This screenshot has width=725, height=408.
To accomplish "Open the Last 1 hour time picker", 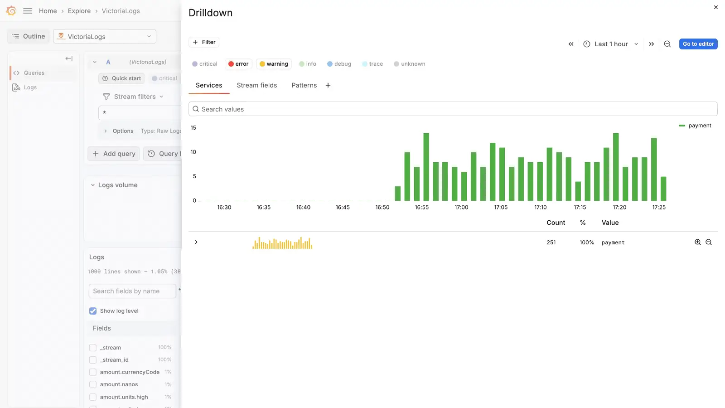I will [x=611, y=44].
